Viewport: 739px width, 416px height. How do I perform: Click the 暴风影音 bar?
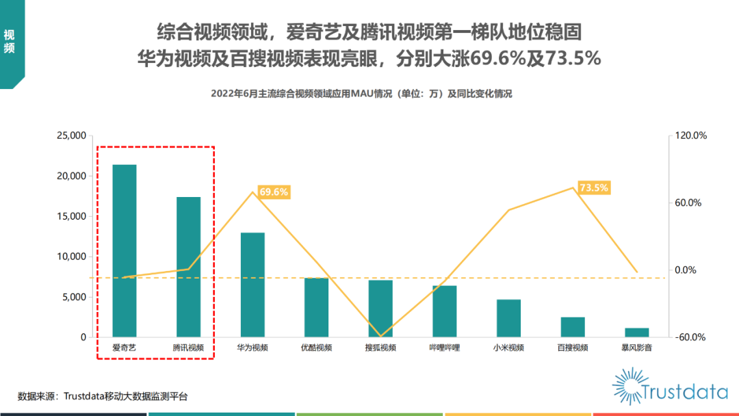tap(637, 333)
